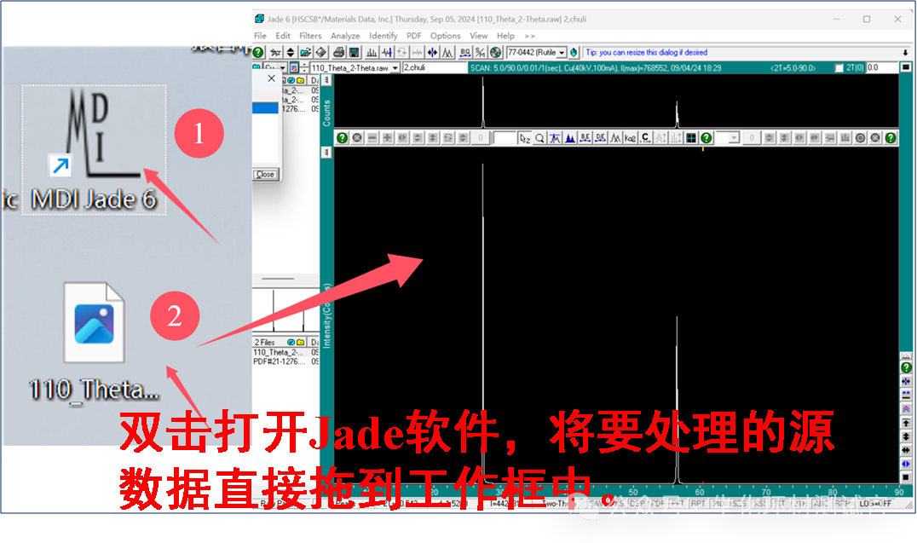Click the filled blue peaks icon
The width and height of the screenshot is (917, 543).
click(x=570, y=138)
